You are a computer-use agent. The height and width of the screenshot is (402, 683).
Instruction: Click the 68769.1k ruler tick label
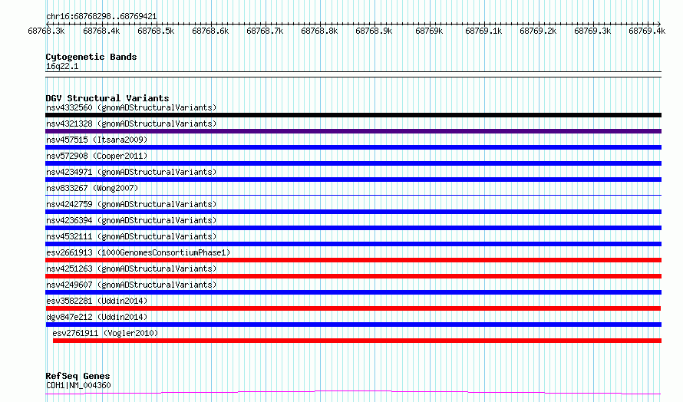click(x=483, y=31)
